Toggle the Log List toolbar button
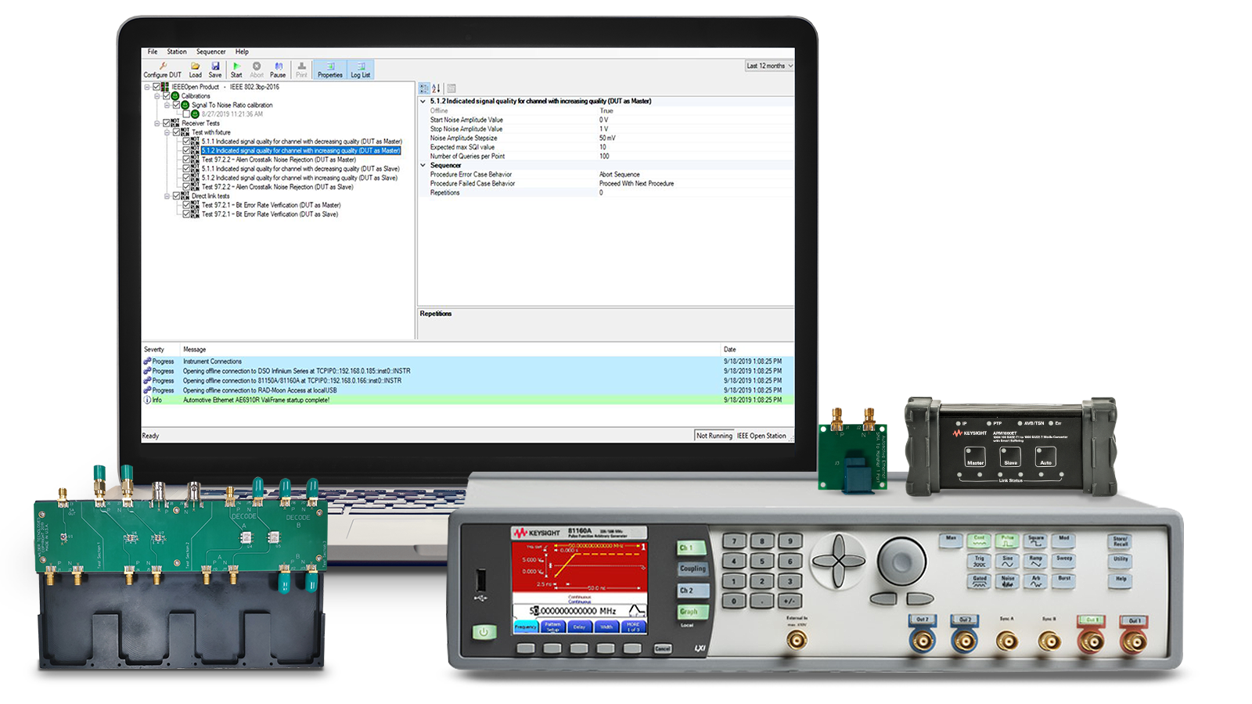 (x=361, y=70)
